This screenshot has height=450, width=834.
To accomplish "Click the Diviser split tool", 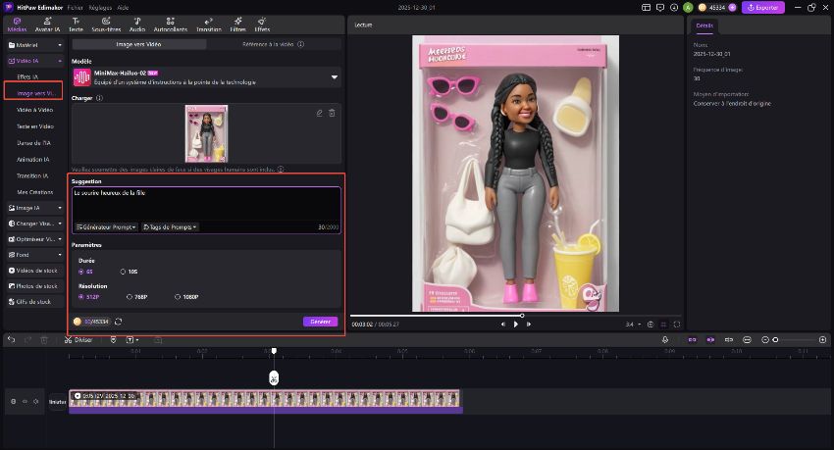I will pyautogui.click(x=78, y=339).
